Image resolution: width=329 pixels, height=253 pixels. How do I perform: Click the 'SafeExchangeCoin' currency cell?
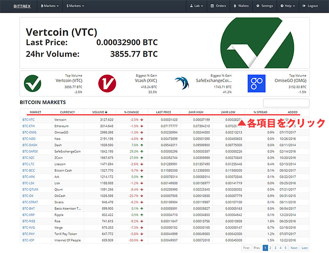(x=67, y=151)
